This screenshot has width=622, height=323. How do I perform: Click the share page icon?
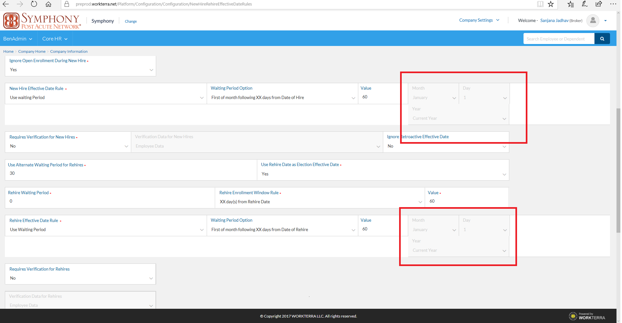[x=599, y=4]
